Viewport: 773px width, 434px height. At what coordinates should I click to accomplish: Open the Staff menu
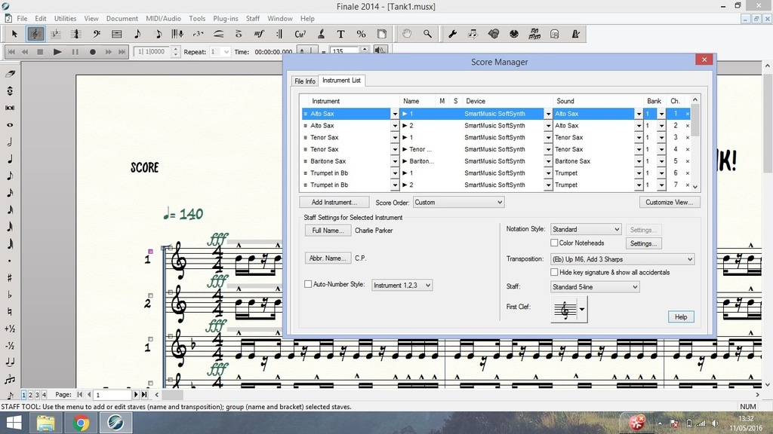[252, 19]
